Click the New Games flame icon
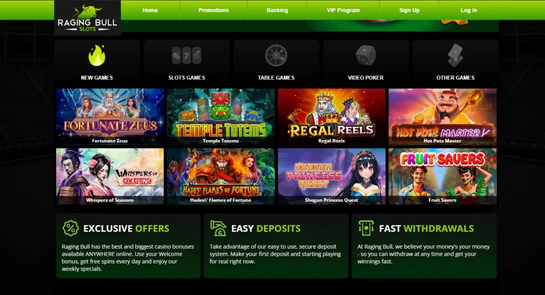The width and height of the screenshot is (545, 295). coord(97,55)
